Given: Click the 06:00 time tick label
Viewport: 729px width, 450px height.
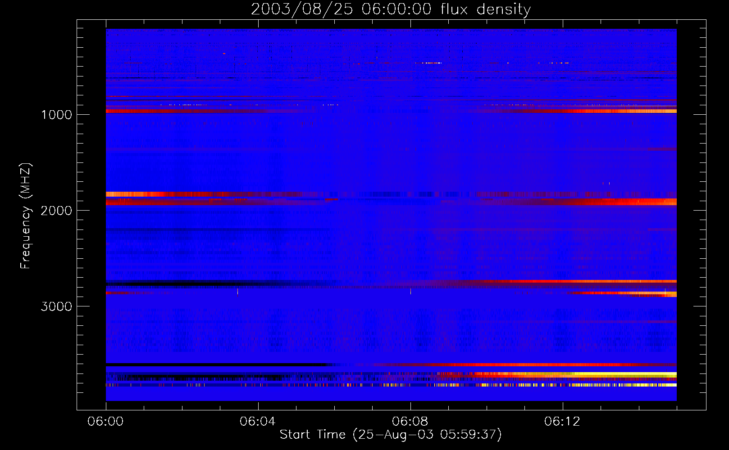Looking at the screenshot, I should pyautogui.click(x=105, y=421).
